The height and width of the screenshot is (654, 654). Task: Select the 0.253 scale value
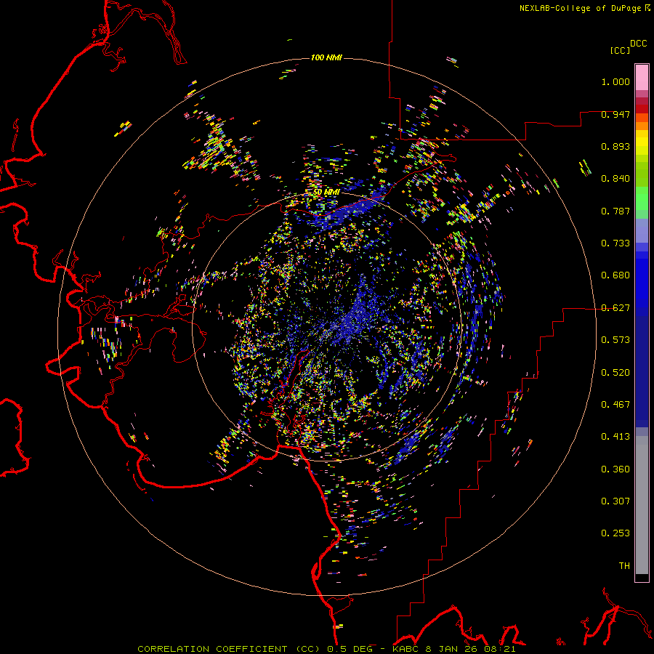click(x=615, y=533)
